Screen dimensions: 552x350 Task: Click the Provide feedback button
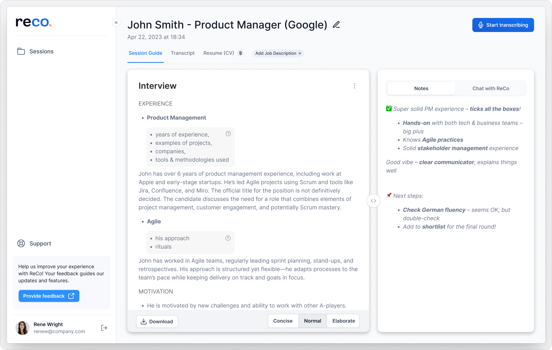tap(49, 296)
